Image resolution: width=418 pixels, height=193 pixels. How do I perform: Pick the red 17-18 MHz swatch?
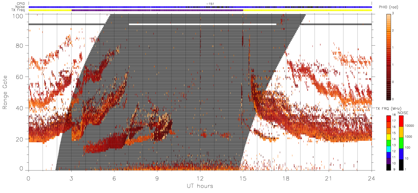click(388, 119)
